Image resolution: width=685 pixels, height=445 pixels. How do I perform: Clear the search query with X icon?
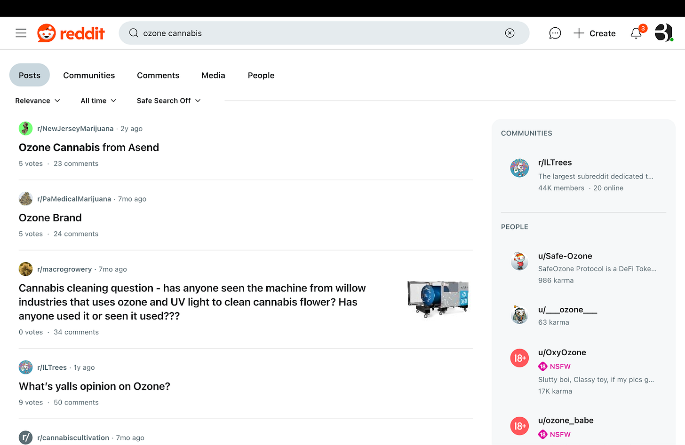[x=510, y=33]
